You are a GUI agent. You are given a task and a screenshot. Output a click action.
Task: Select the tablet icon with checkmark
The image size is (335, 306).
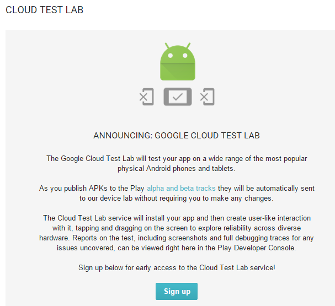[x=178, y=96]
